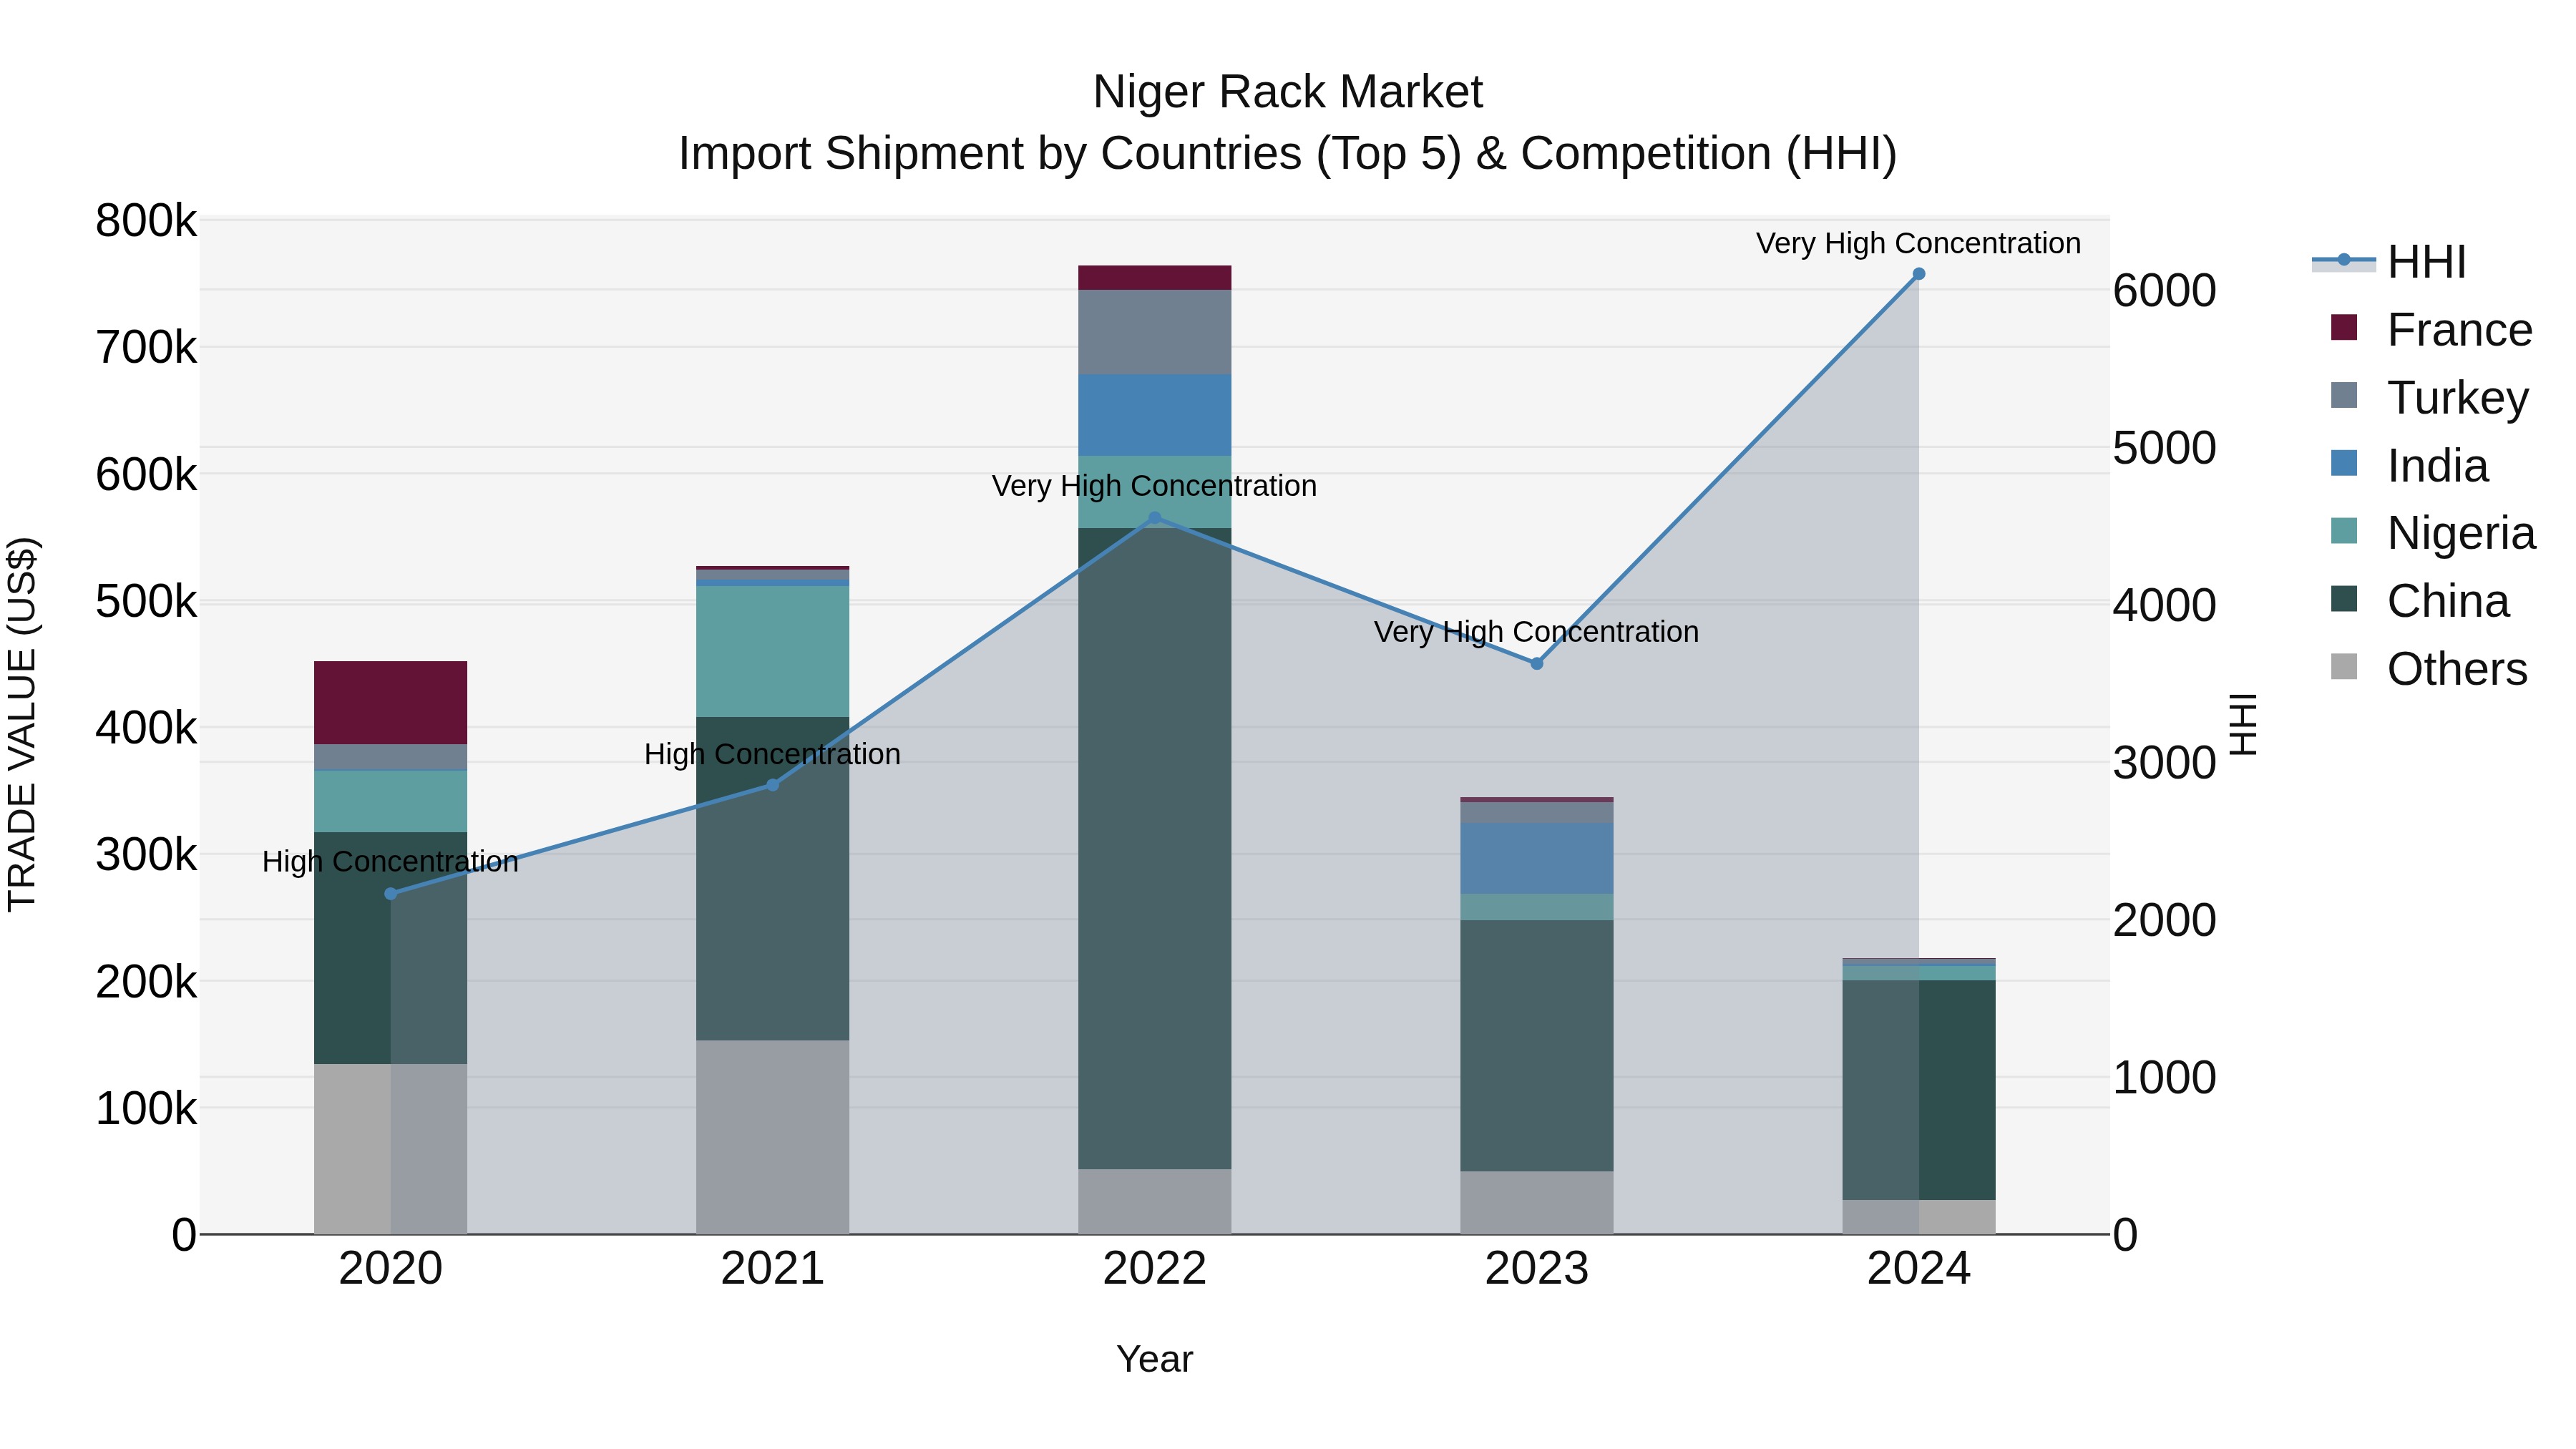Screen dimensions: 2576x1449
Task: Toggle the HHI line legend entry
Action: click(2389, 262)
